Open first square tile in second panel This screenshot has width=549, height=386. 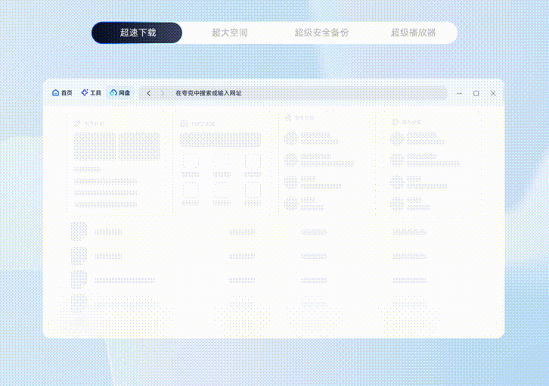click(x=191, y=162)
